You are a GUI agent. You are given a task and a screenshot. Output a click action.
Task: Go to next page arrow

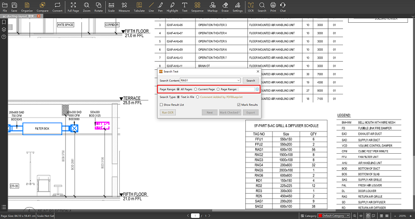210,216
